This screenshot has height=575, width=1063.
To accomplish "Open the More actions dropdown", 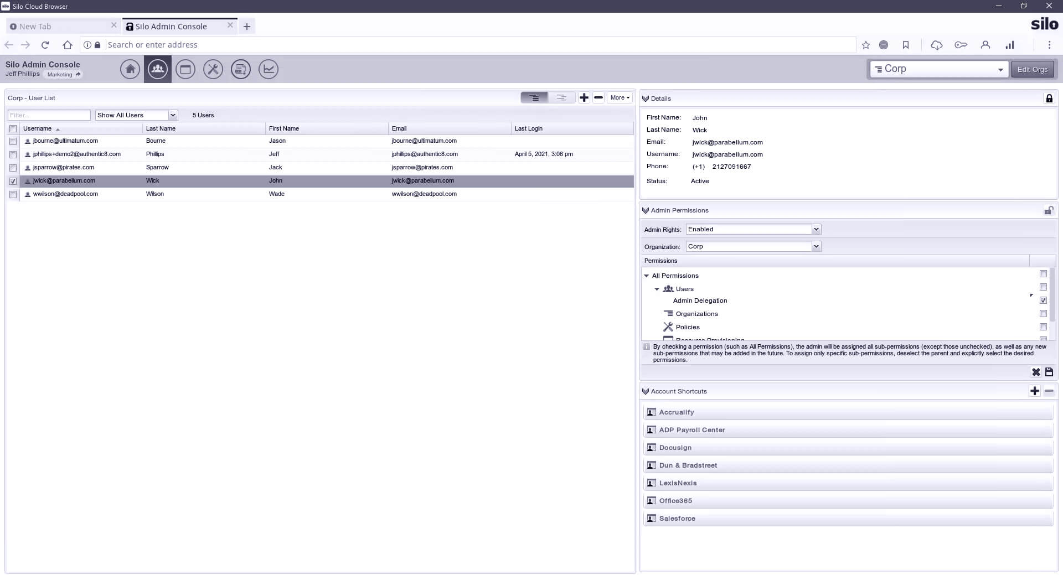I will click(x=620, y=97).
